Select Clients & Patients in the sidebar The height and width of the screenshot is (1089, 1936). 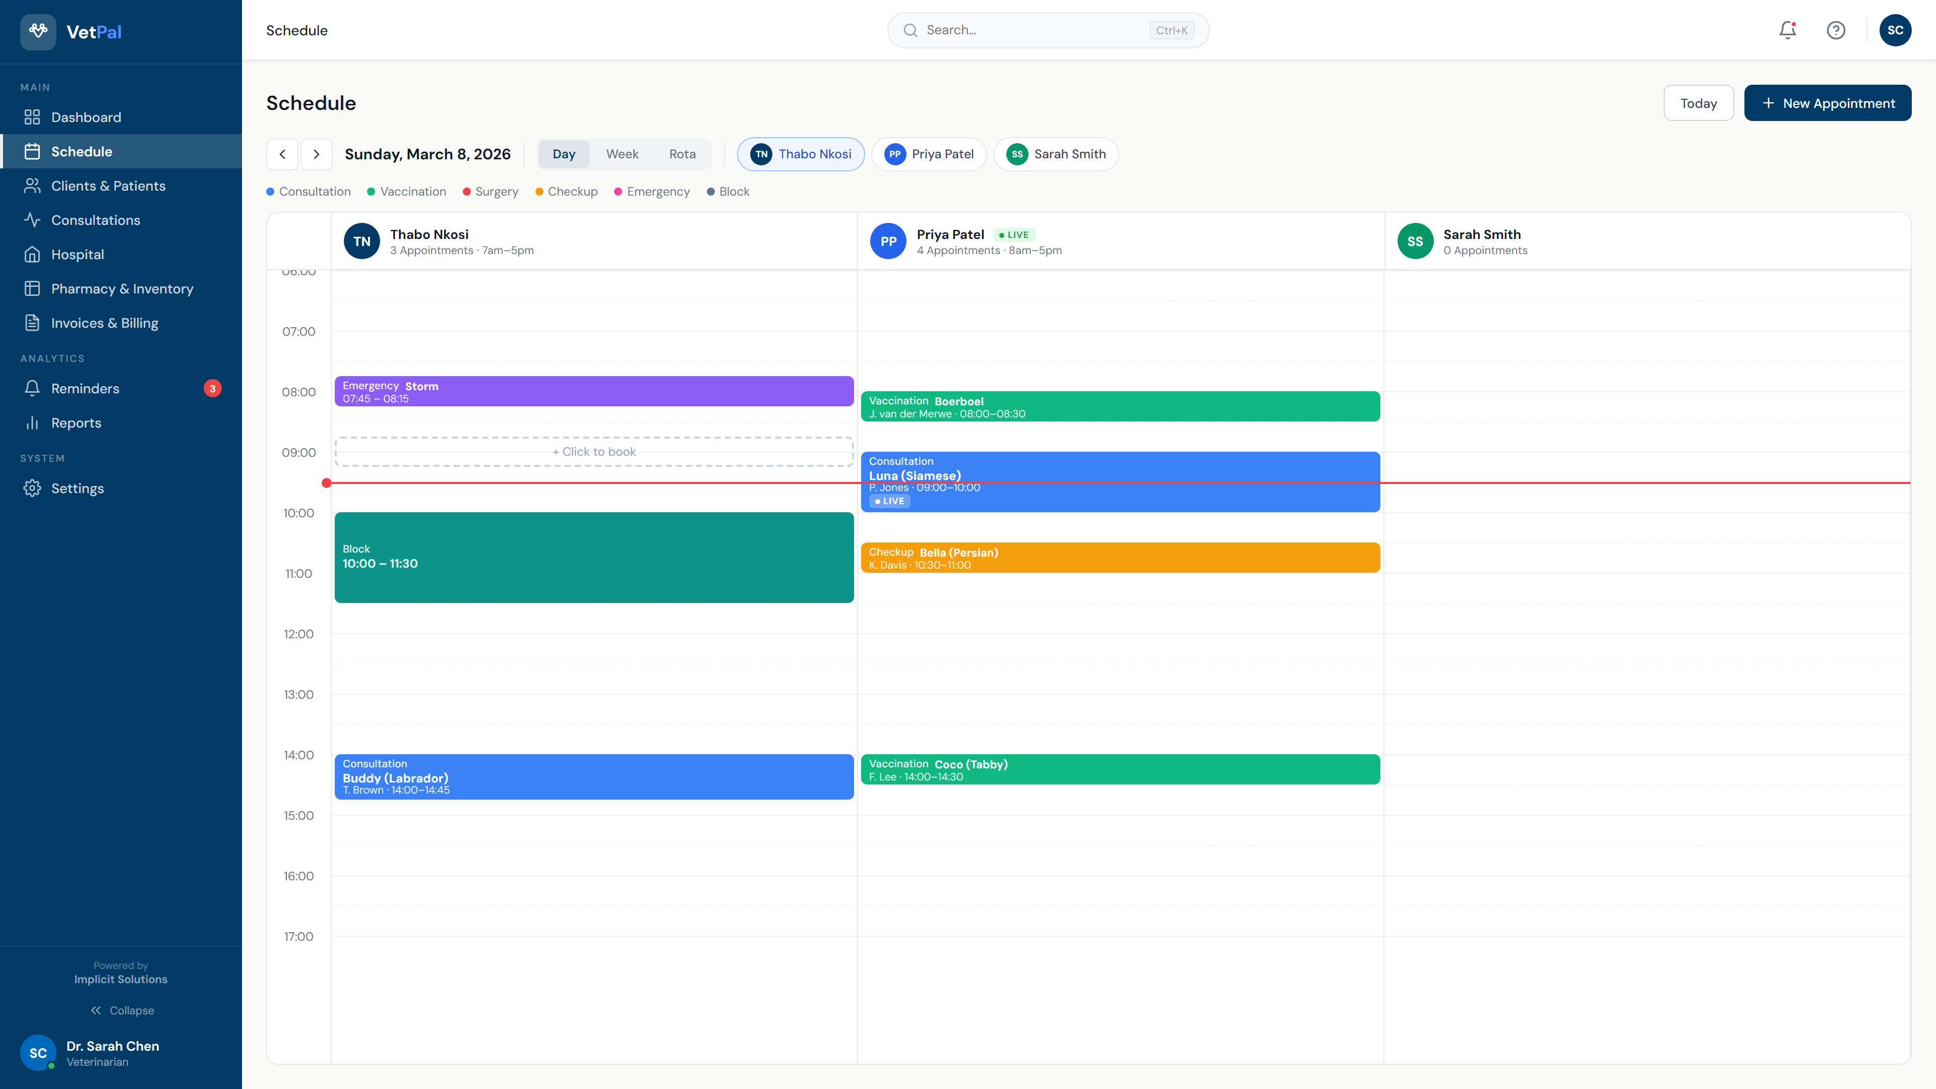(x=108, y=186)
